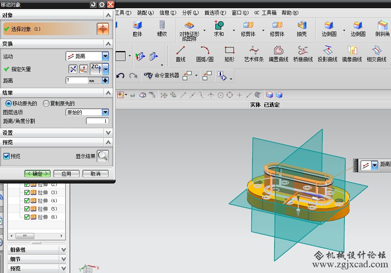Click the reset icon in 移动对象 title bar
The image size is (391, 273).
[x=93, y=4]
